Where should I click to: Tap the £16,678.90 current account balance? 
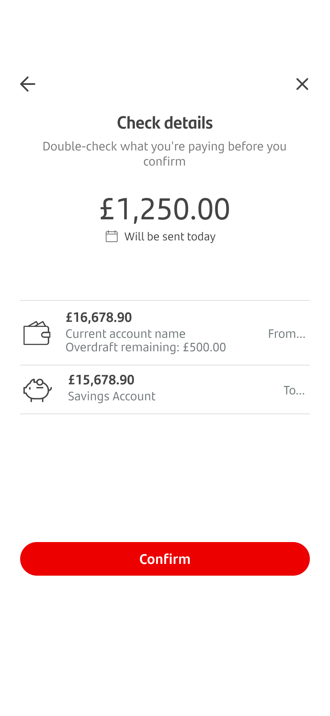click(99, 317)
